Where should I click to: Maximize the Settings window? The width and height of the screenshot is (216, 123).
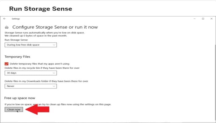pos(203,19)
